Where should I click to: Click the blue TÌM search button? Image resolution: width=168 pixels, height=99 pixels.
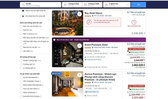click(x=138, y=5)
